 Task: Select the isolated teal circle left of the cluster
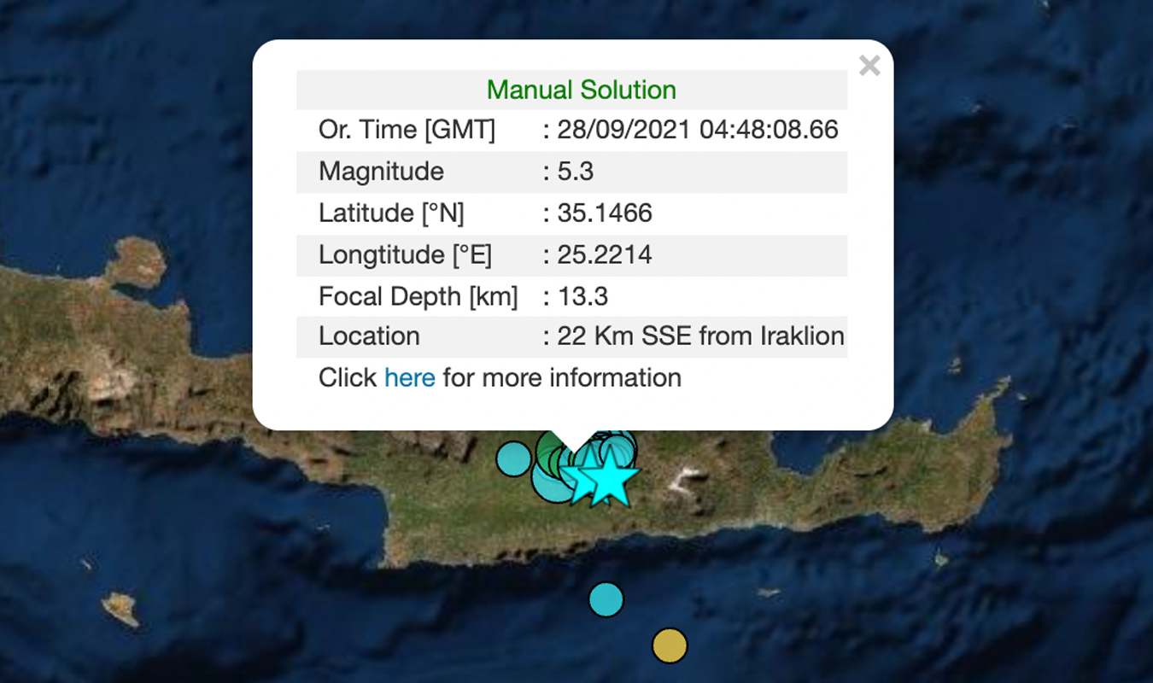[x=513, y=458]
